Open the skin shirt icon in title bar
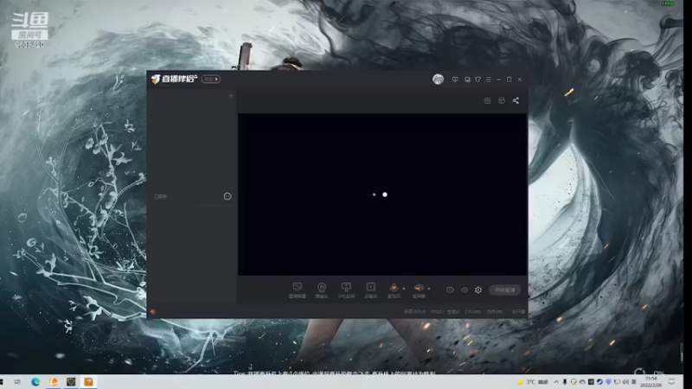Image resolution: width=692 pixels, height=389 pixels. coord(478,80)
